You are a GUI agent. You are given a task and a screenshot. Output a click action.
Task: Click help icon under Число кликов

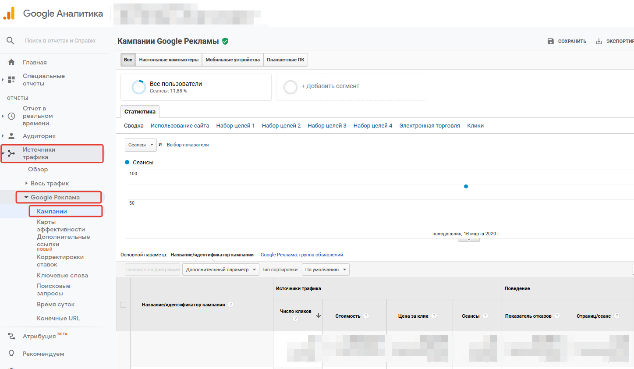tap(295, 319)
